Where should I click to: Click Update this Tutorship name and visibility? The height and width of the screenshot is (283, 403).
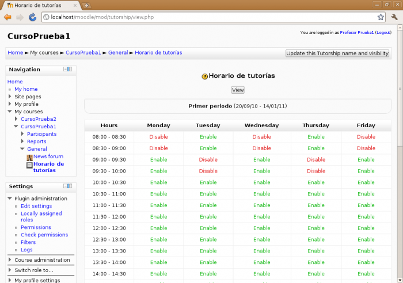[x=337, y=53]
